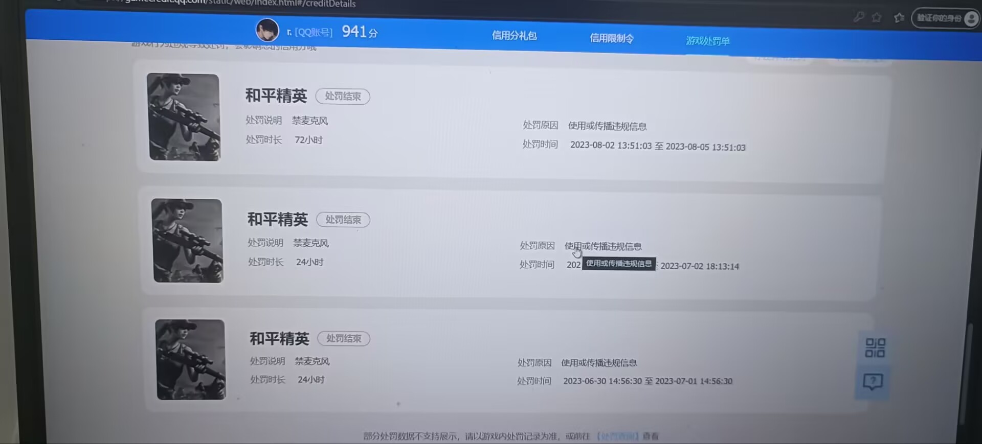Click the browser key password icon
The image size is (982, 444).
click(859, 17)
